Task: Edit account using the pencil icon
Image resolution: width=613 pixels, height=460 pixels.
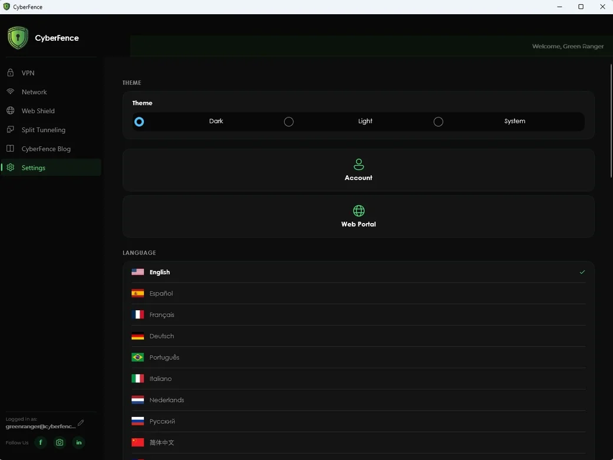Action: click(x=81, y=422)
